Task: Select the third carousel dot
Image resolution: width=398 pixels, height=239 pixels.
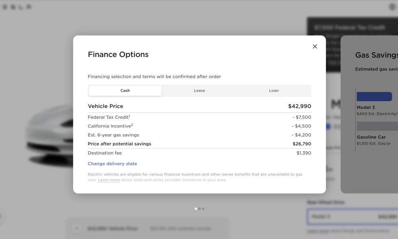Action: 203,209
